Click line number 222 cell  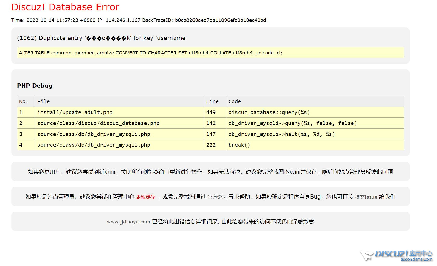pos(215,145)
